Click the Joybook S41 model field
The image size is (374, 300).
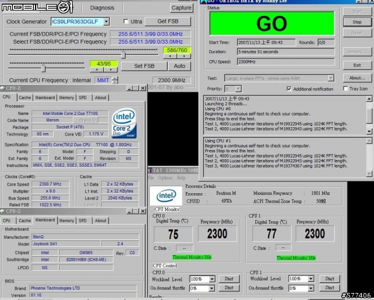tap(66, 243)
